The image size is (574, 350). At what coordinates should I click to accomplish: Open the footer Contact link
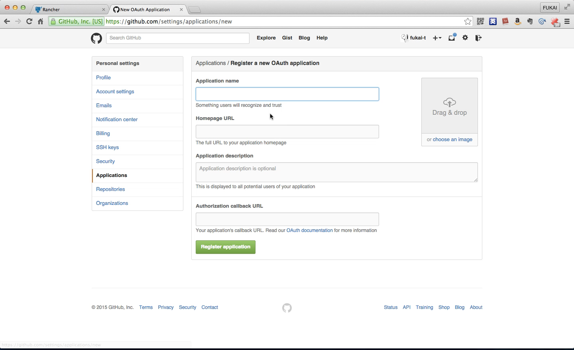[x=210, y=307]
